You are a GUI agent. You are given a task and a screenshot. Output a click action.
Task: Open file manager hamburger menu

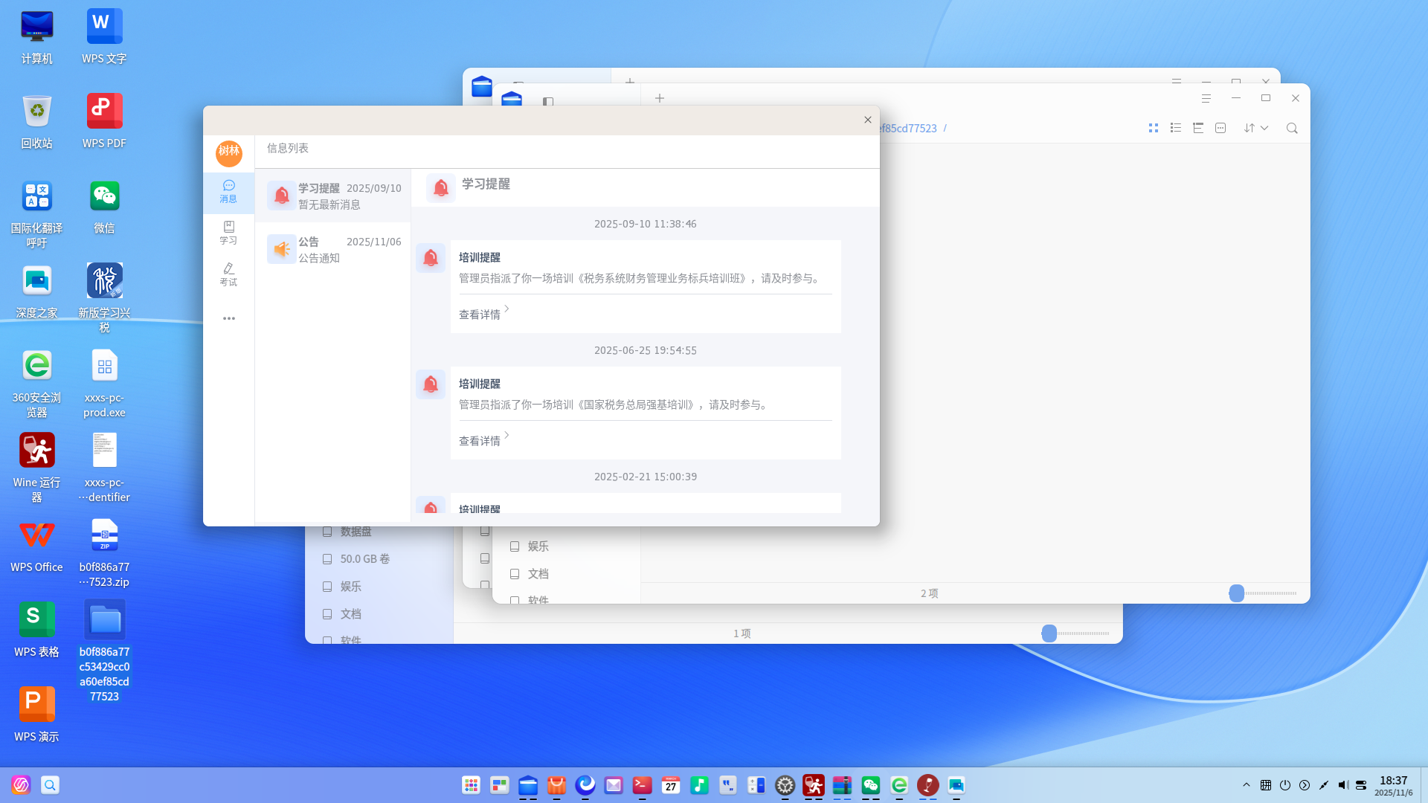[1206, 98]
